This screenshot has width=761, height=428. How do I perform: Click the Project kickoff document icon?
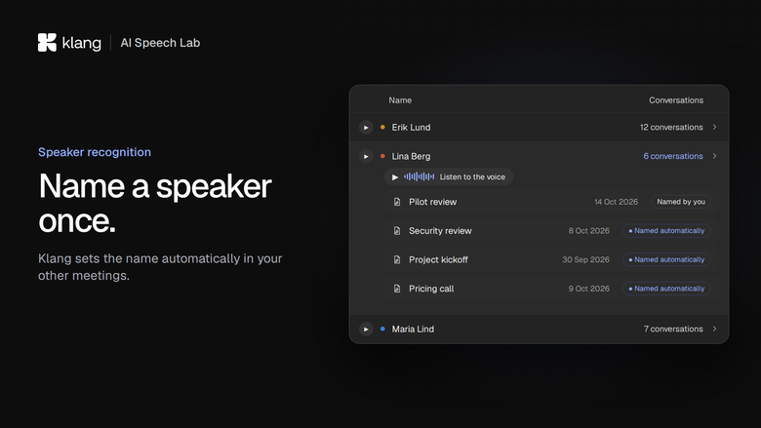click(397, 259)
